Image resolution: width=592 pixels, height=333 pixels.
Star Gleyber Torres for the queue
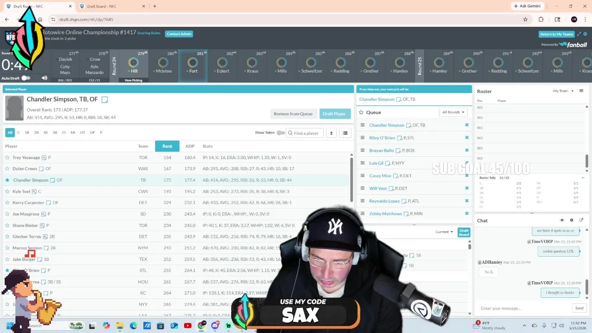click(x=7, y=236)
